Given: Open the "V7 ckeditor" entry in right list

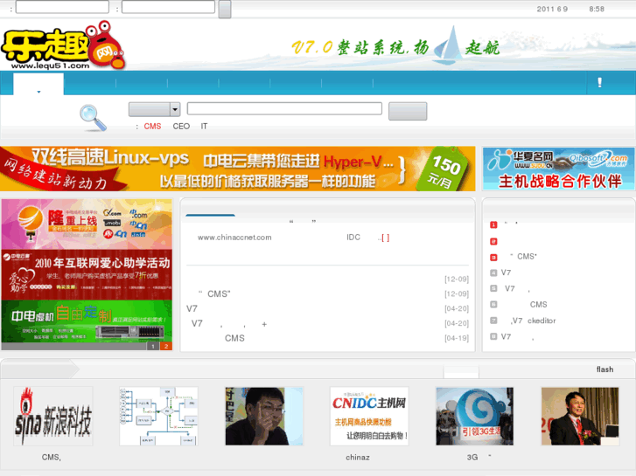Looking at the screenshot, I should point(533,321).
